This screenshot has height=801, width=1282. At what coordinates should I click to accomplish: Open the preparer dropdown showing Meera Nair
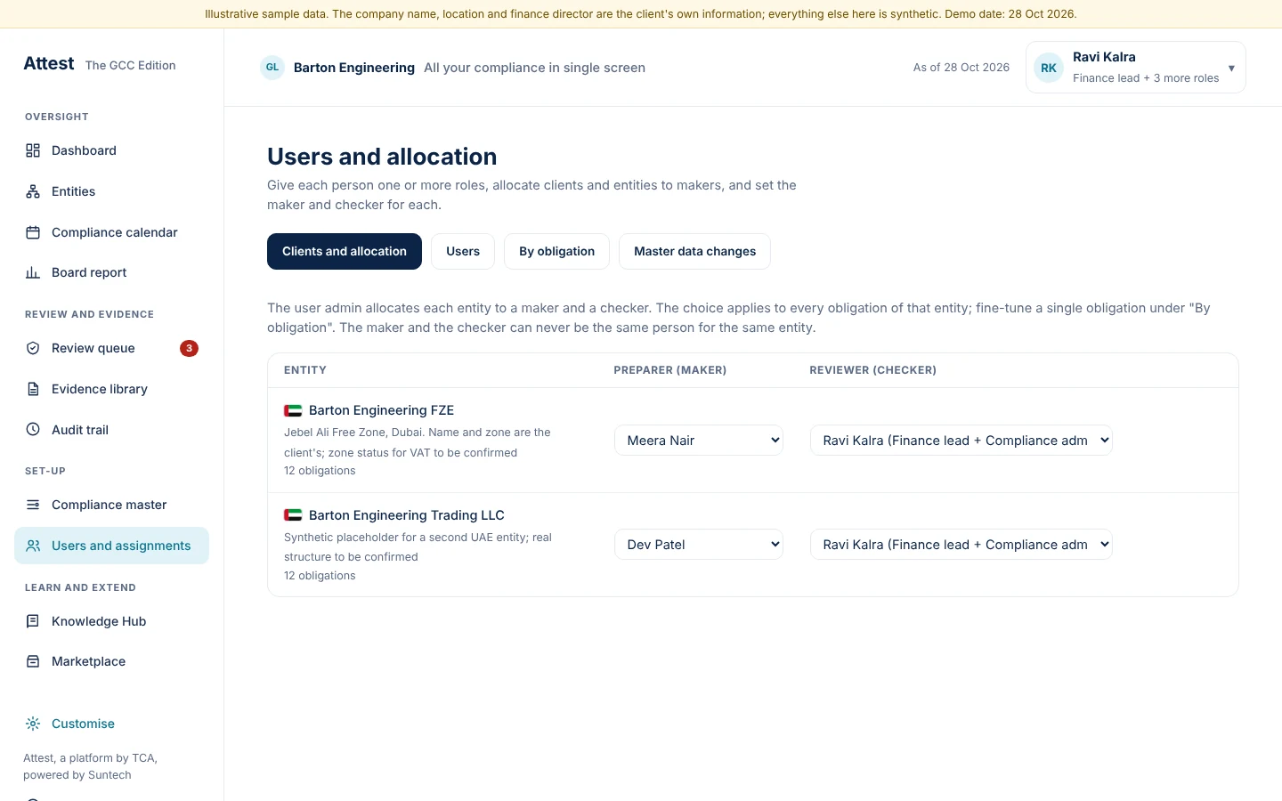[x=699, y=441]
